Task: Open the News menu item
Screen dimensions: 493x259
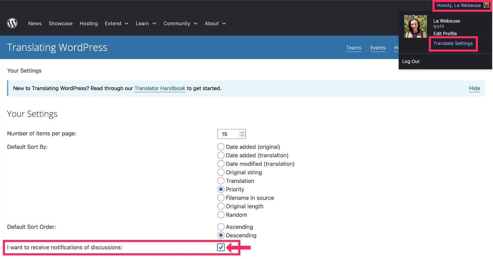Action: [x=35, y=23]
